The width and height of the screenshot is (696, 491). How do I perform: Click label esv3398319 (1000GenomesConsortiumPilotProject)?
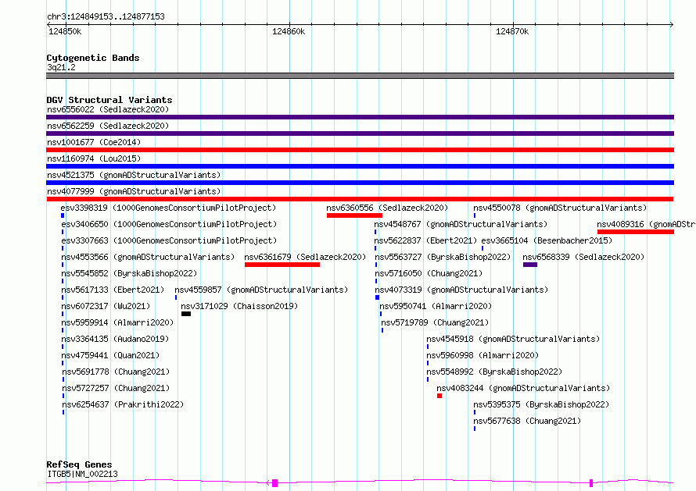[x=168, y=208]
